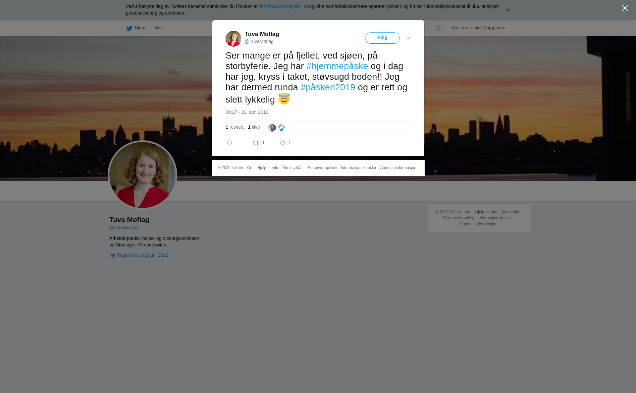Click the search magnifier icon
Screen dimensions: 636x393
438,28
